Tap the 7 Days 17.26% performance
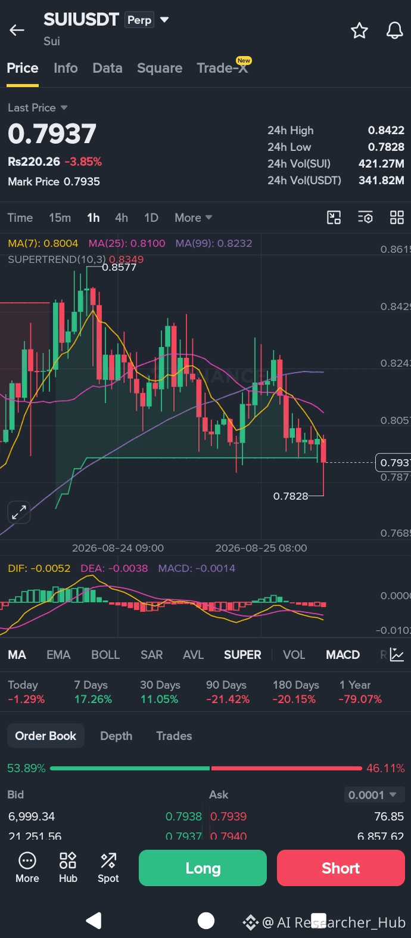The image size is (411, 938). pyautogui.click(x=93, y=692)
